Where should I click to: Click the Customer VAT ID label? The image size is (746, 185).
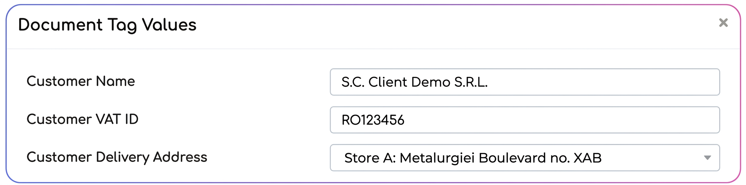(x=82, y=119)
